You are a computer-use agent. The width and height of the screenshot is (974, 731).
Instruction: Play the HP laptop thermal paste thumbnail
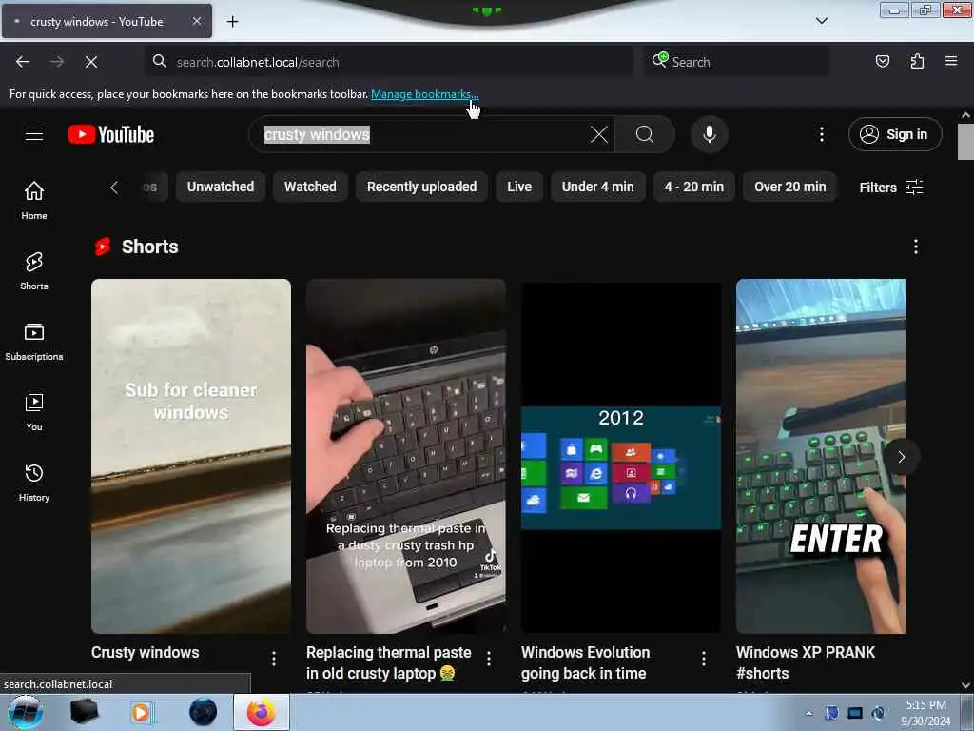pos(405,456)
